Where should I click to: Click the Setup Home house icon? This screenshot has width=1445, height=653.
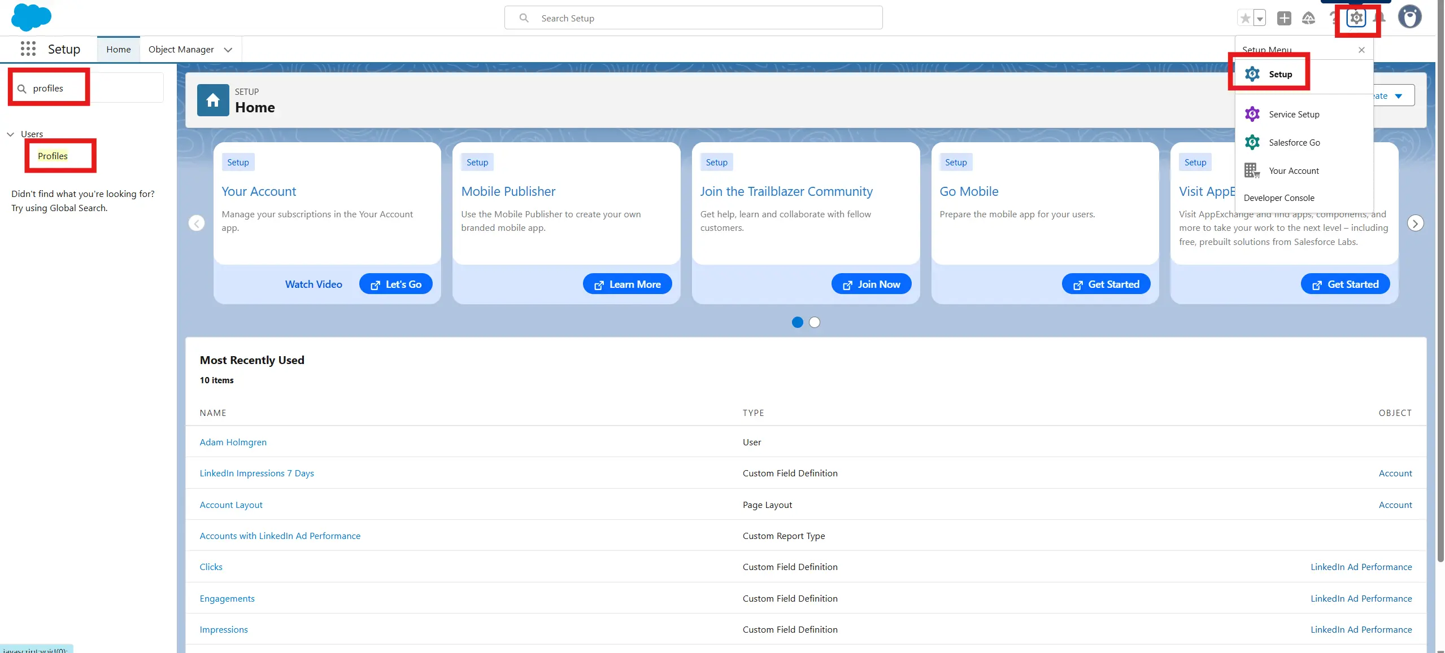[213, 100]
